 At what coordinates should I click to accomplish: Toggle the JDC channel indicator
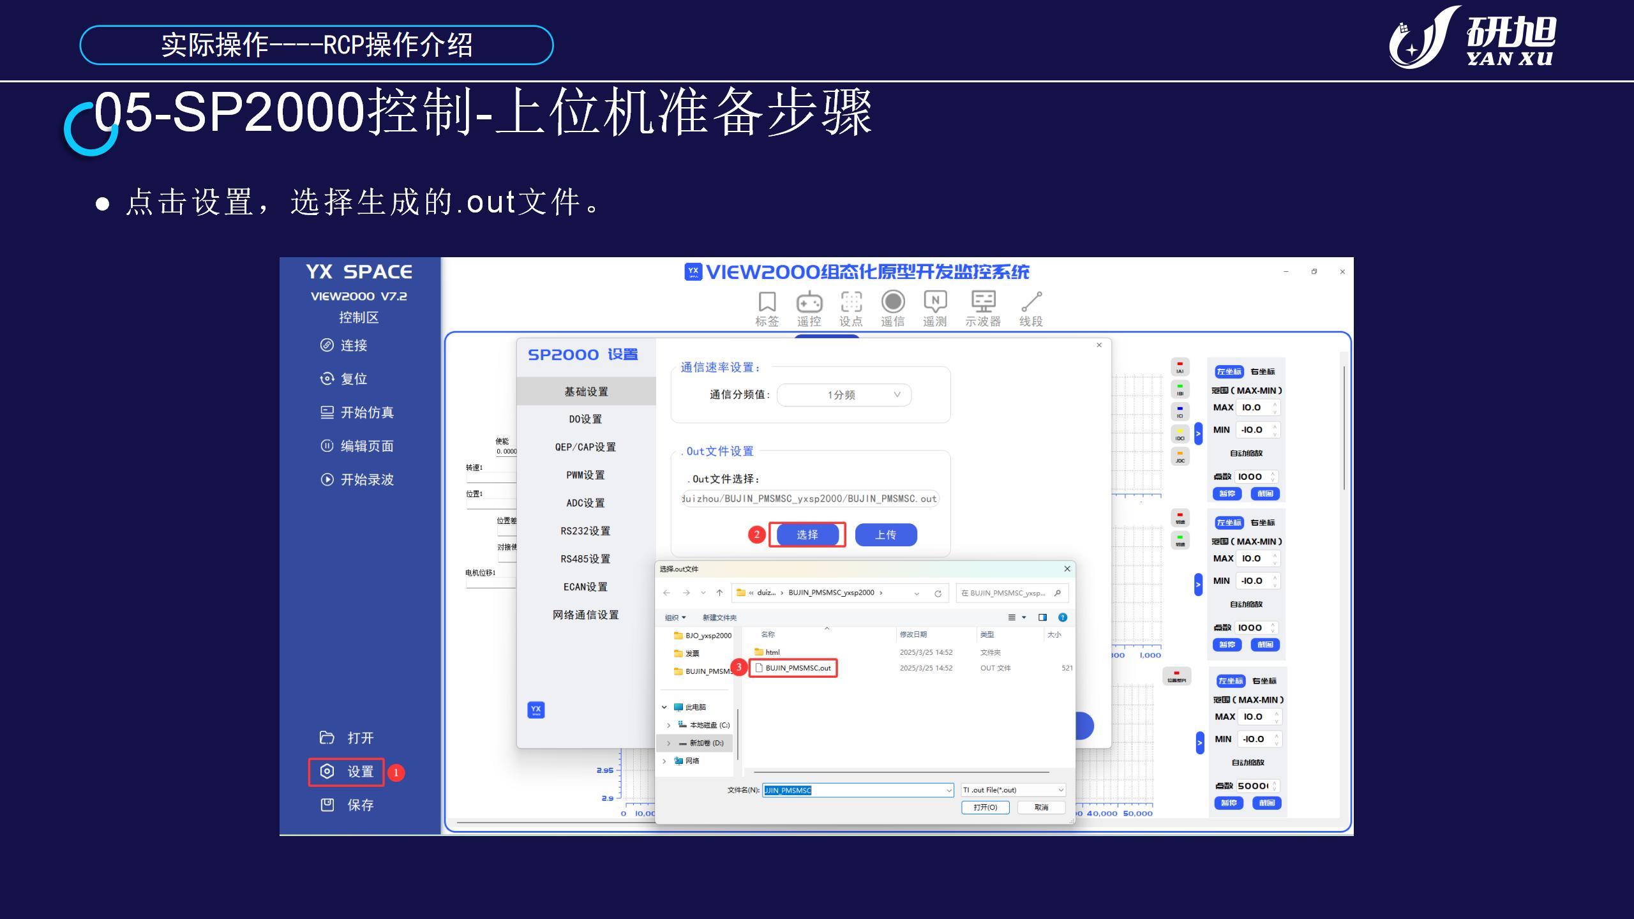[1180, 456]
